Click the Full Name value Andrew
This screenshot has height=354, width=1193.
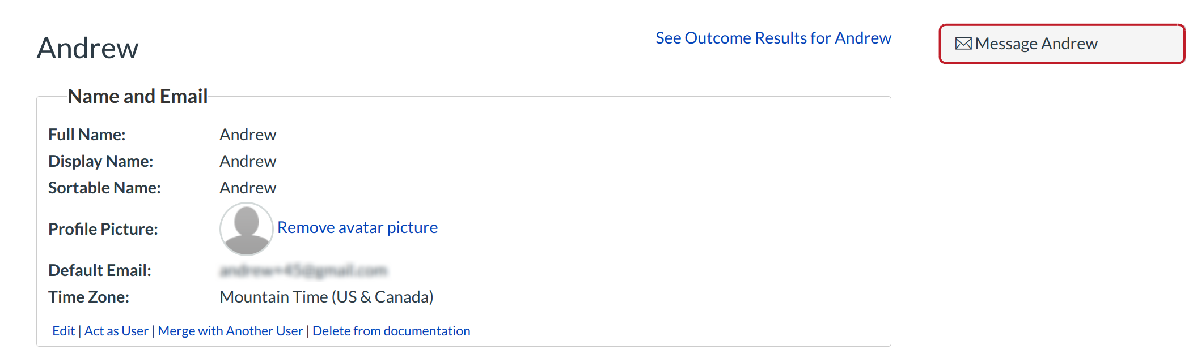248,135
